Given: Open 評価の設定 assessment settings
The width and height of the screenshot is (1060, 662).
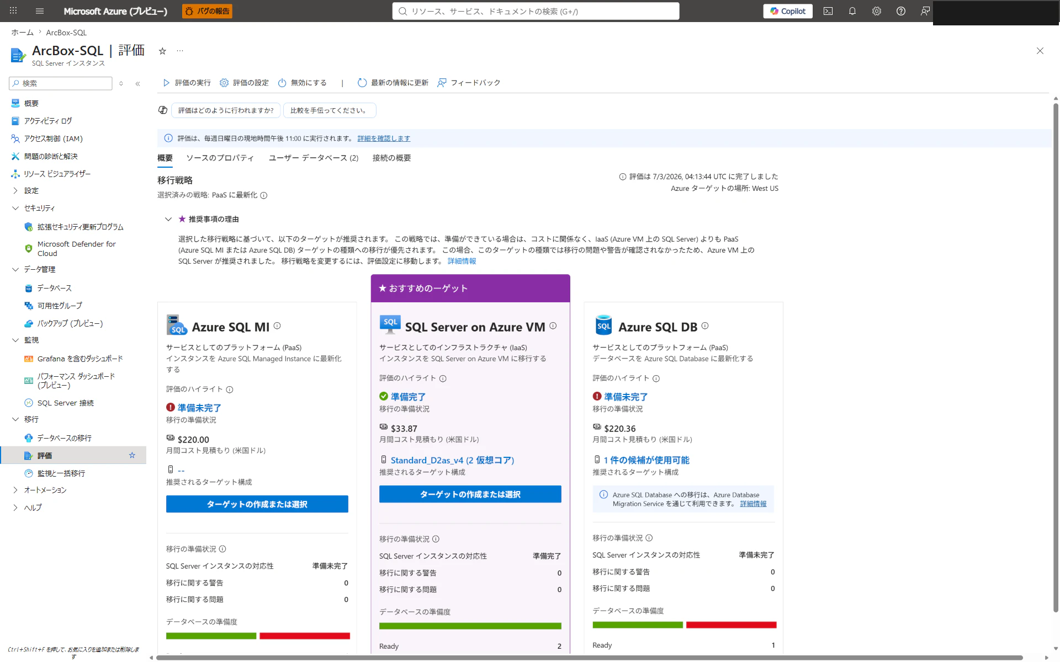Looking at the screenshot, I should (x=244, y=83).
